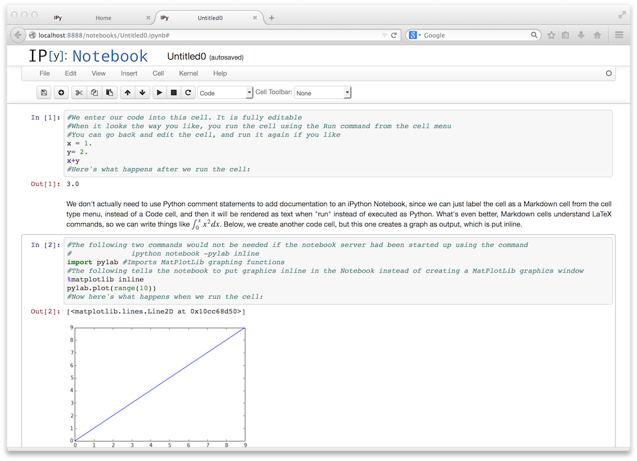
Task: Copy the selected cell using the toolbar icon
Action: [95, 93]
